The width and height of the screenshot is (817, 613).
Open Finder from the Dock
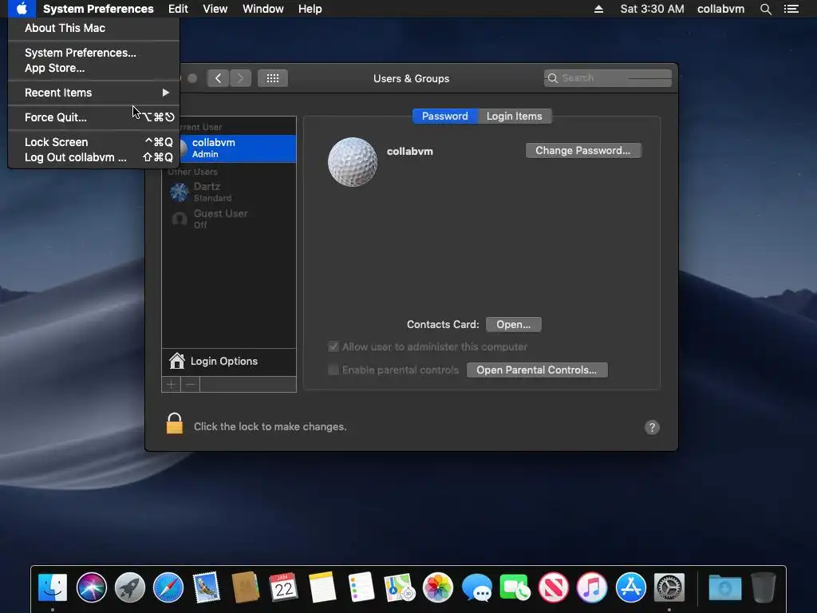coord(53,587)
